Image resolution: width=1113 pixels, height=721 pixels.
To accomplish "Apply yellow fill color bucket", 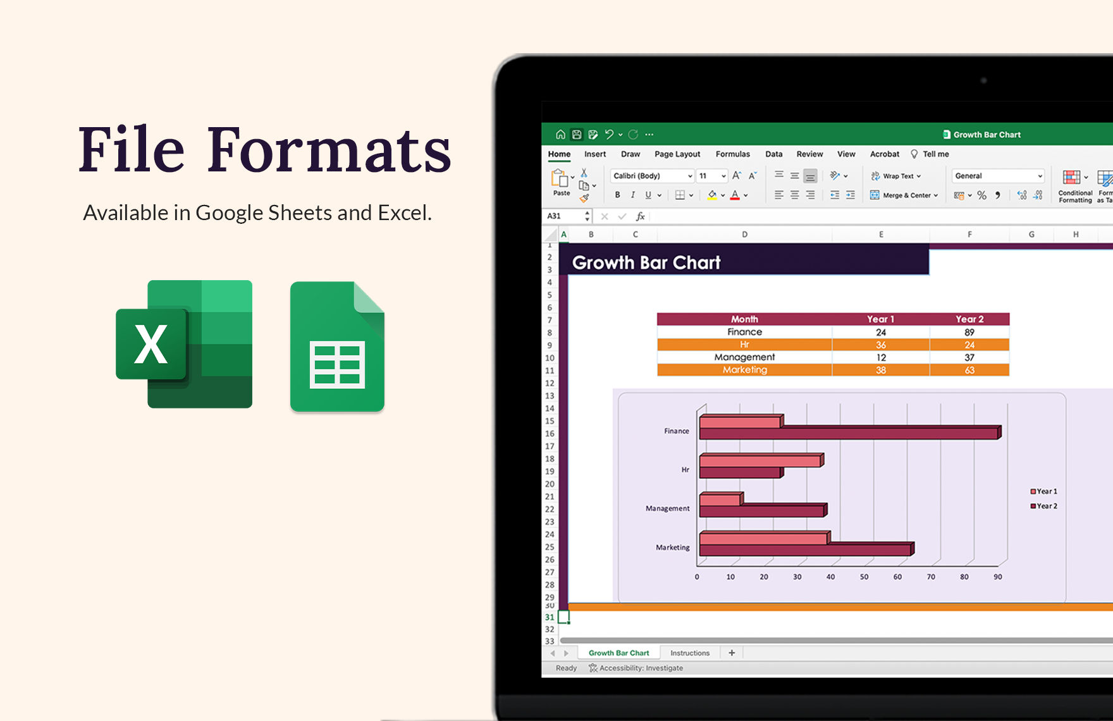I will point(713,195).
